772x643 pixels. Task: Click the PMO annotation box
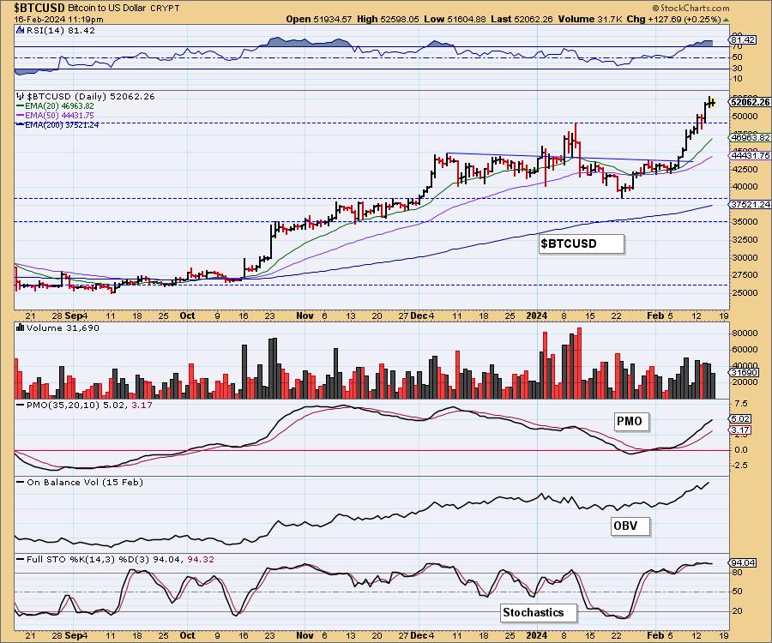[x=631, y=421]
